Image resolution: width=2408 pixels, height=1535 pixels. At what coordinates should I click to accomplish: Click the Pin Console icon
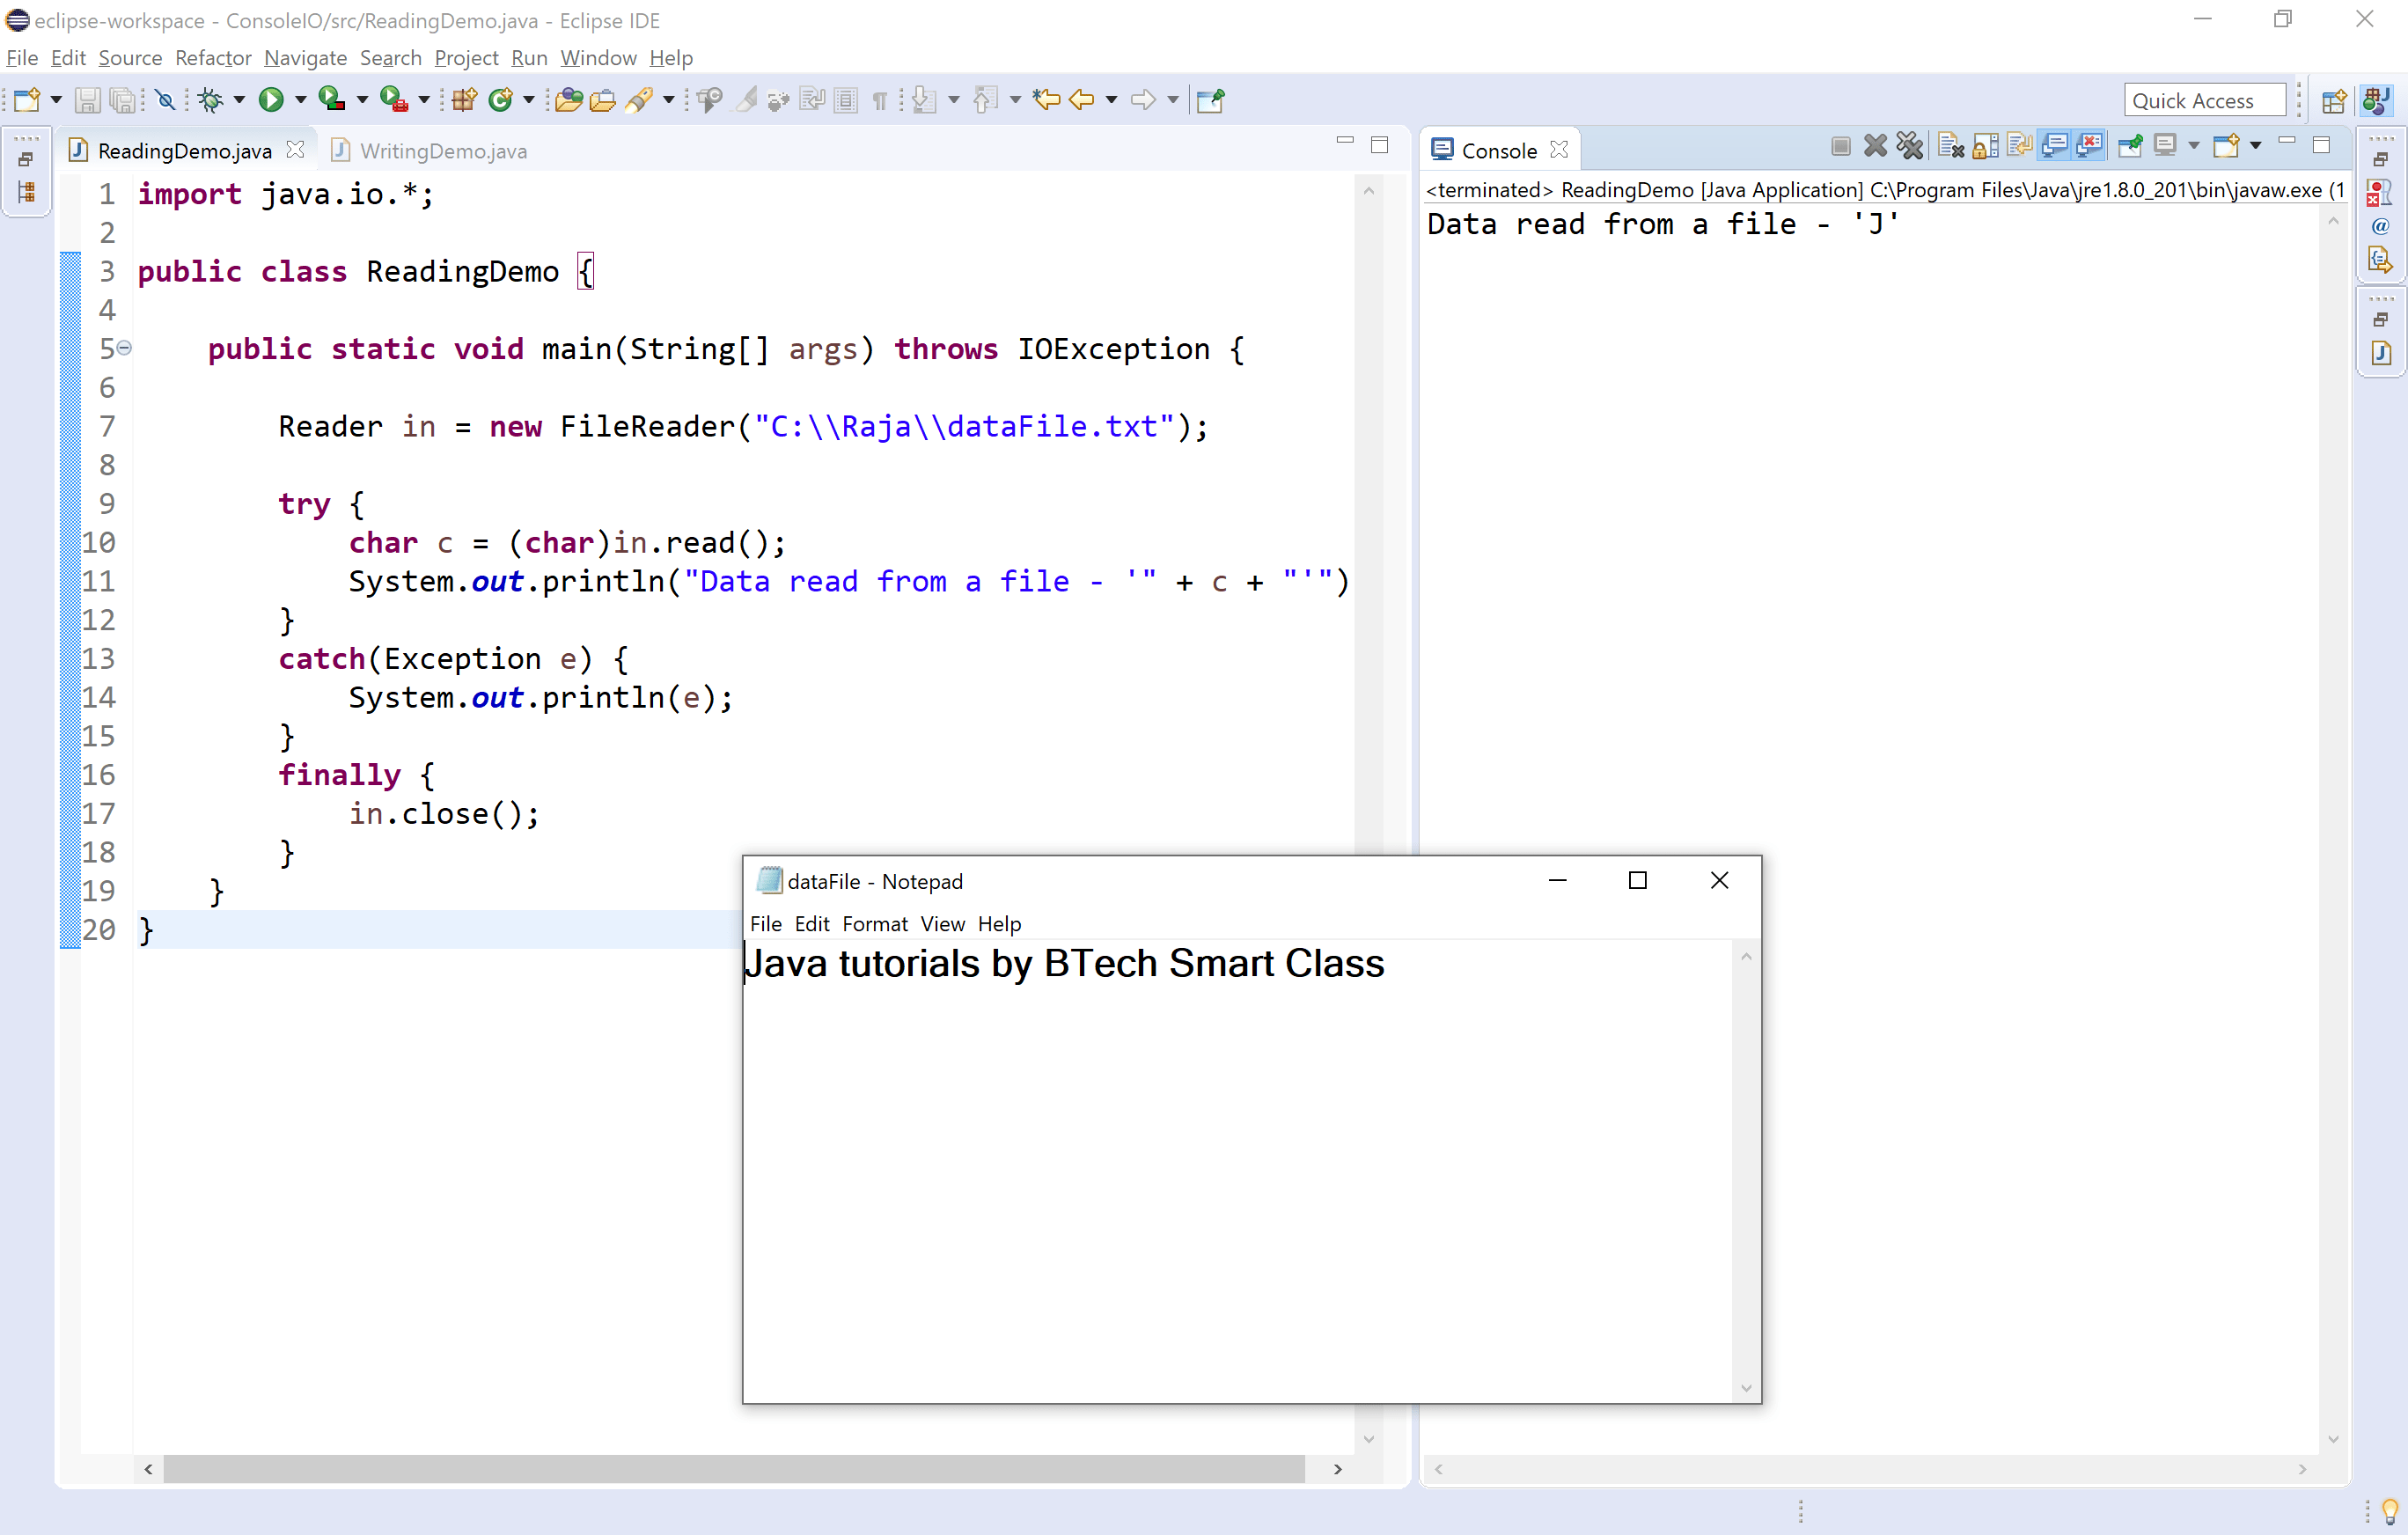[x=2130, y=147]
